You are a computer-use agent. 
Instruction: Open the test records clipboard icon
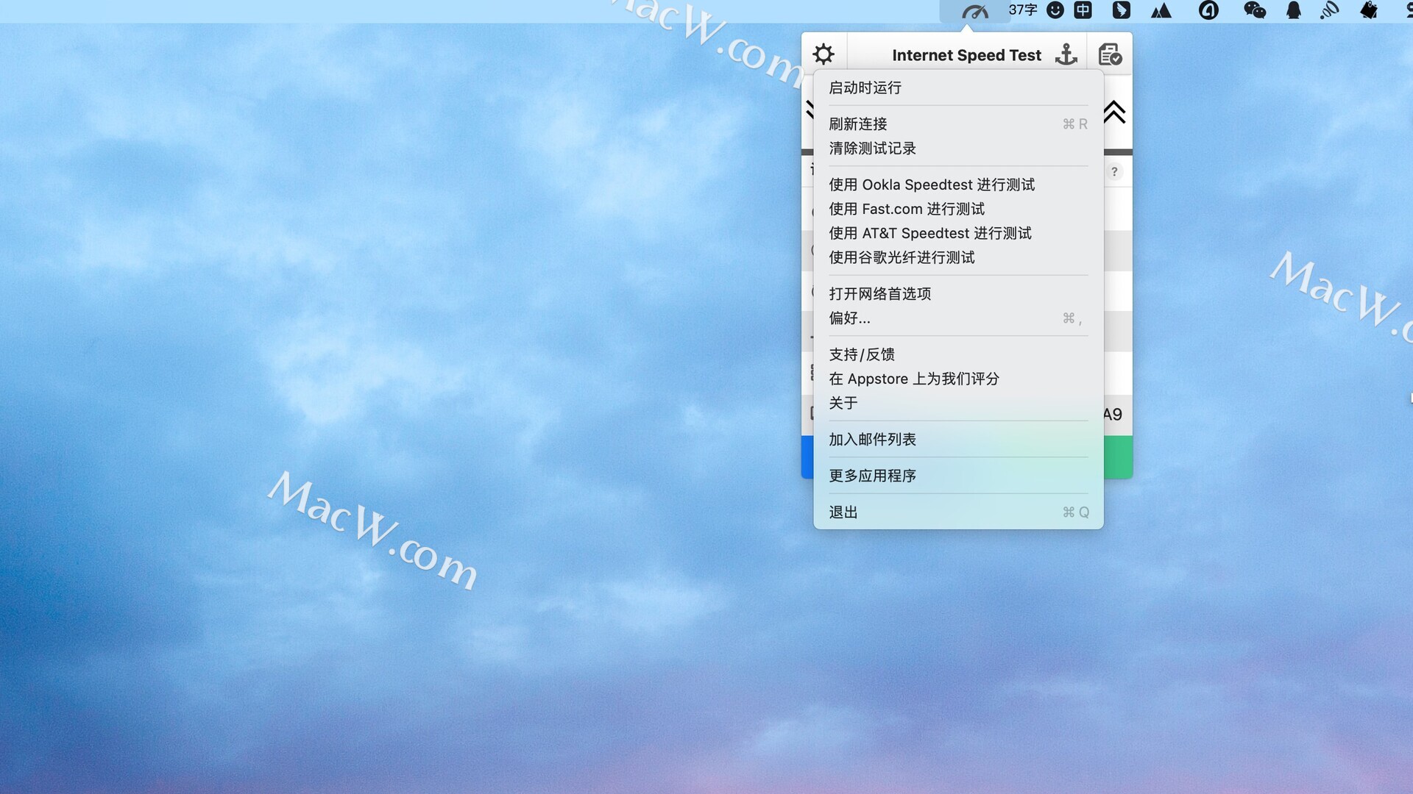point(1110,54)
